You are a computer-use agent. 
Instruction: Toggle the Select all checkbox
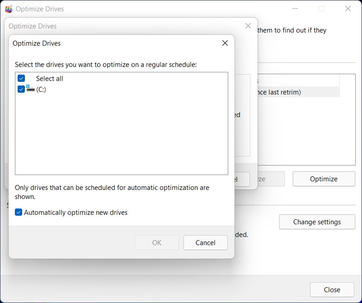(x=21, y=79)
